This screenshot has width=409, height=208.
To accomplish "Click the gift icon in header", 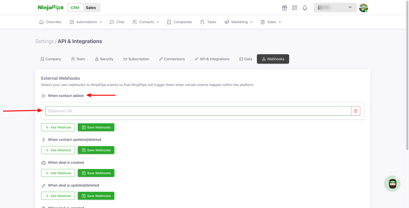I will pos(284,8).
